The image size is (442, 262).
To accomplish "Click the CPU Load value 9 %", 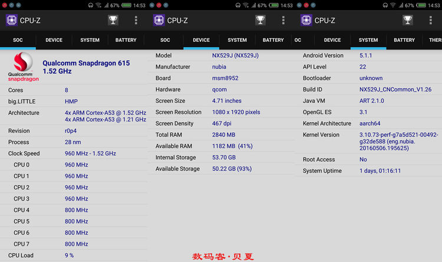I will coord(69,256).
